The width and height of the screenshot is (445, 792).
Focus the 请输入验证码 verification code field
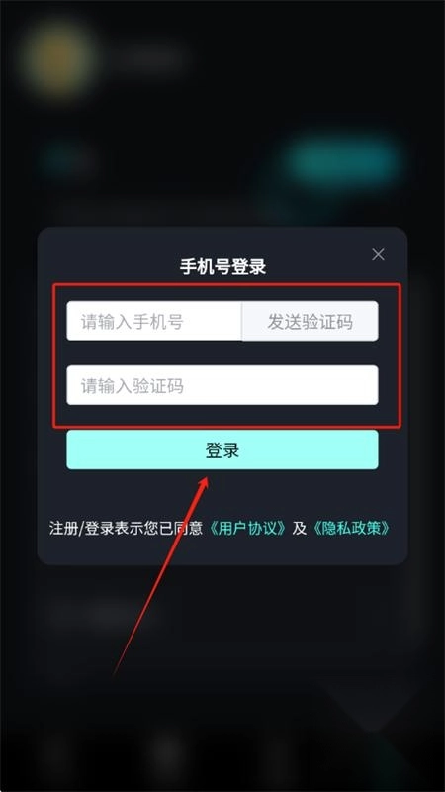pyautogui.click(x=222, y=385)
